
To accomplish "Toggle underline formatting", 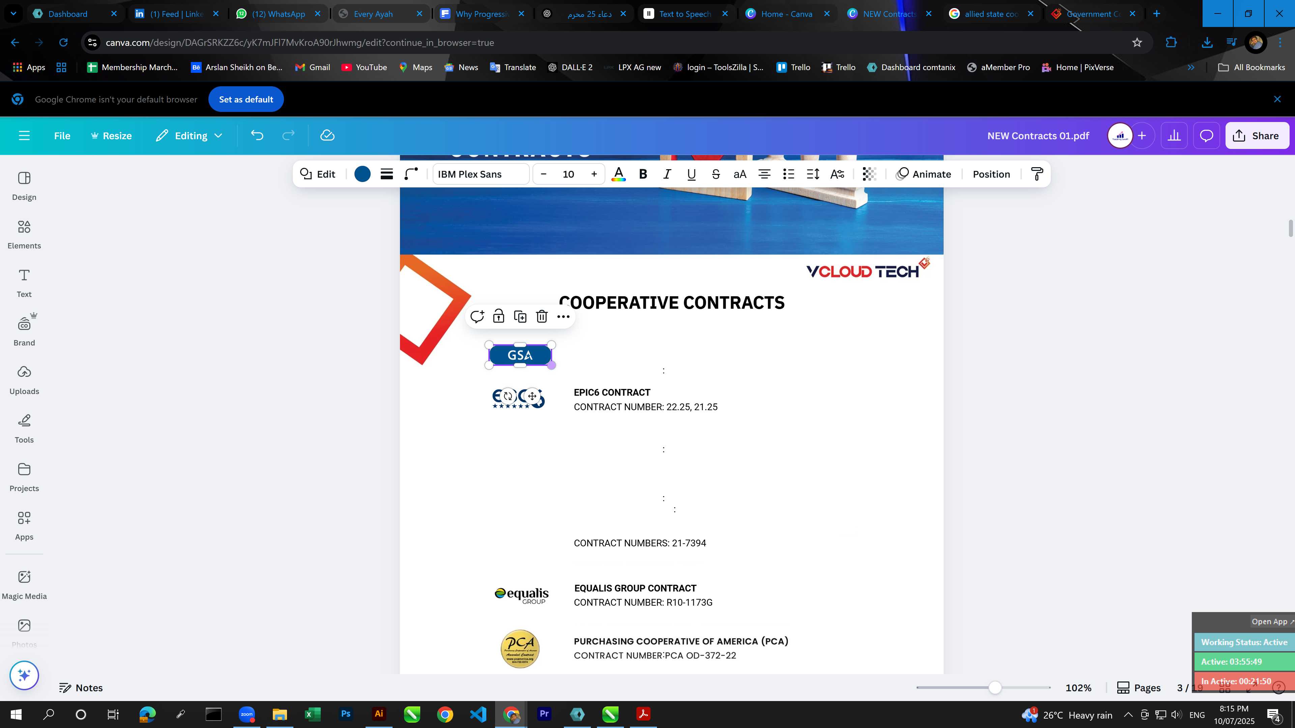I will (691, 174).
